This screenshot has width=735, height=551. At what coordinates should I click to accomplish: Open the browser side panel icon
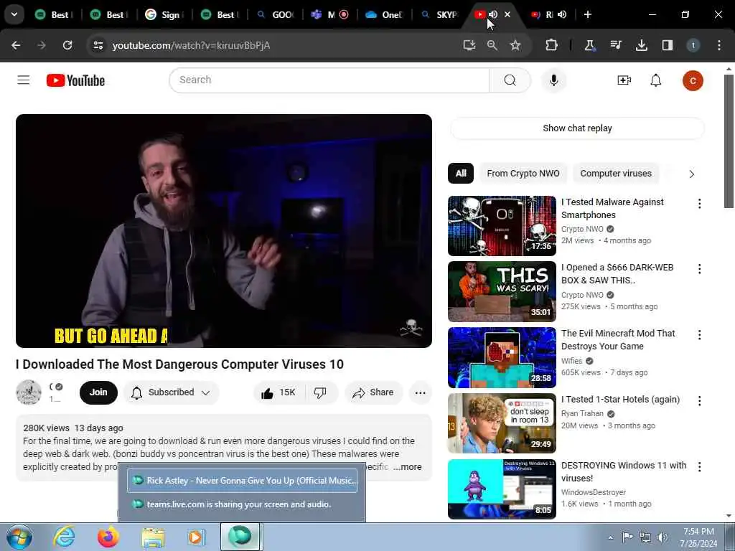click(667, 45)
